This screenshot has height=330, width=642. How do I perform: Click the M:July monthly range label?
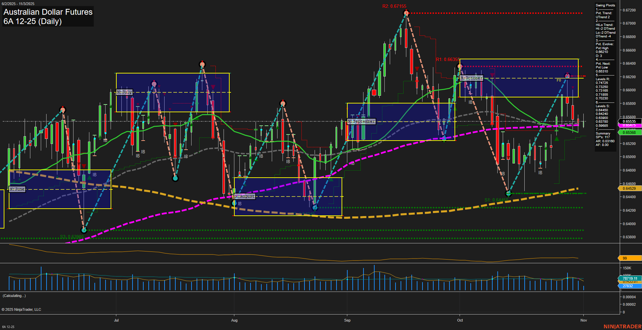tap(124, 92)
